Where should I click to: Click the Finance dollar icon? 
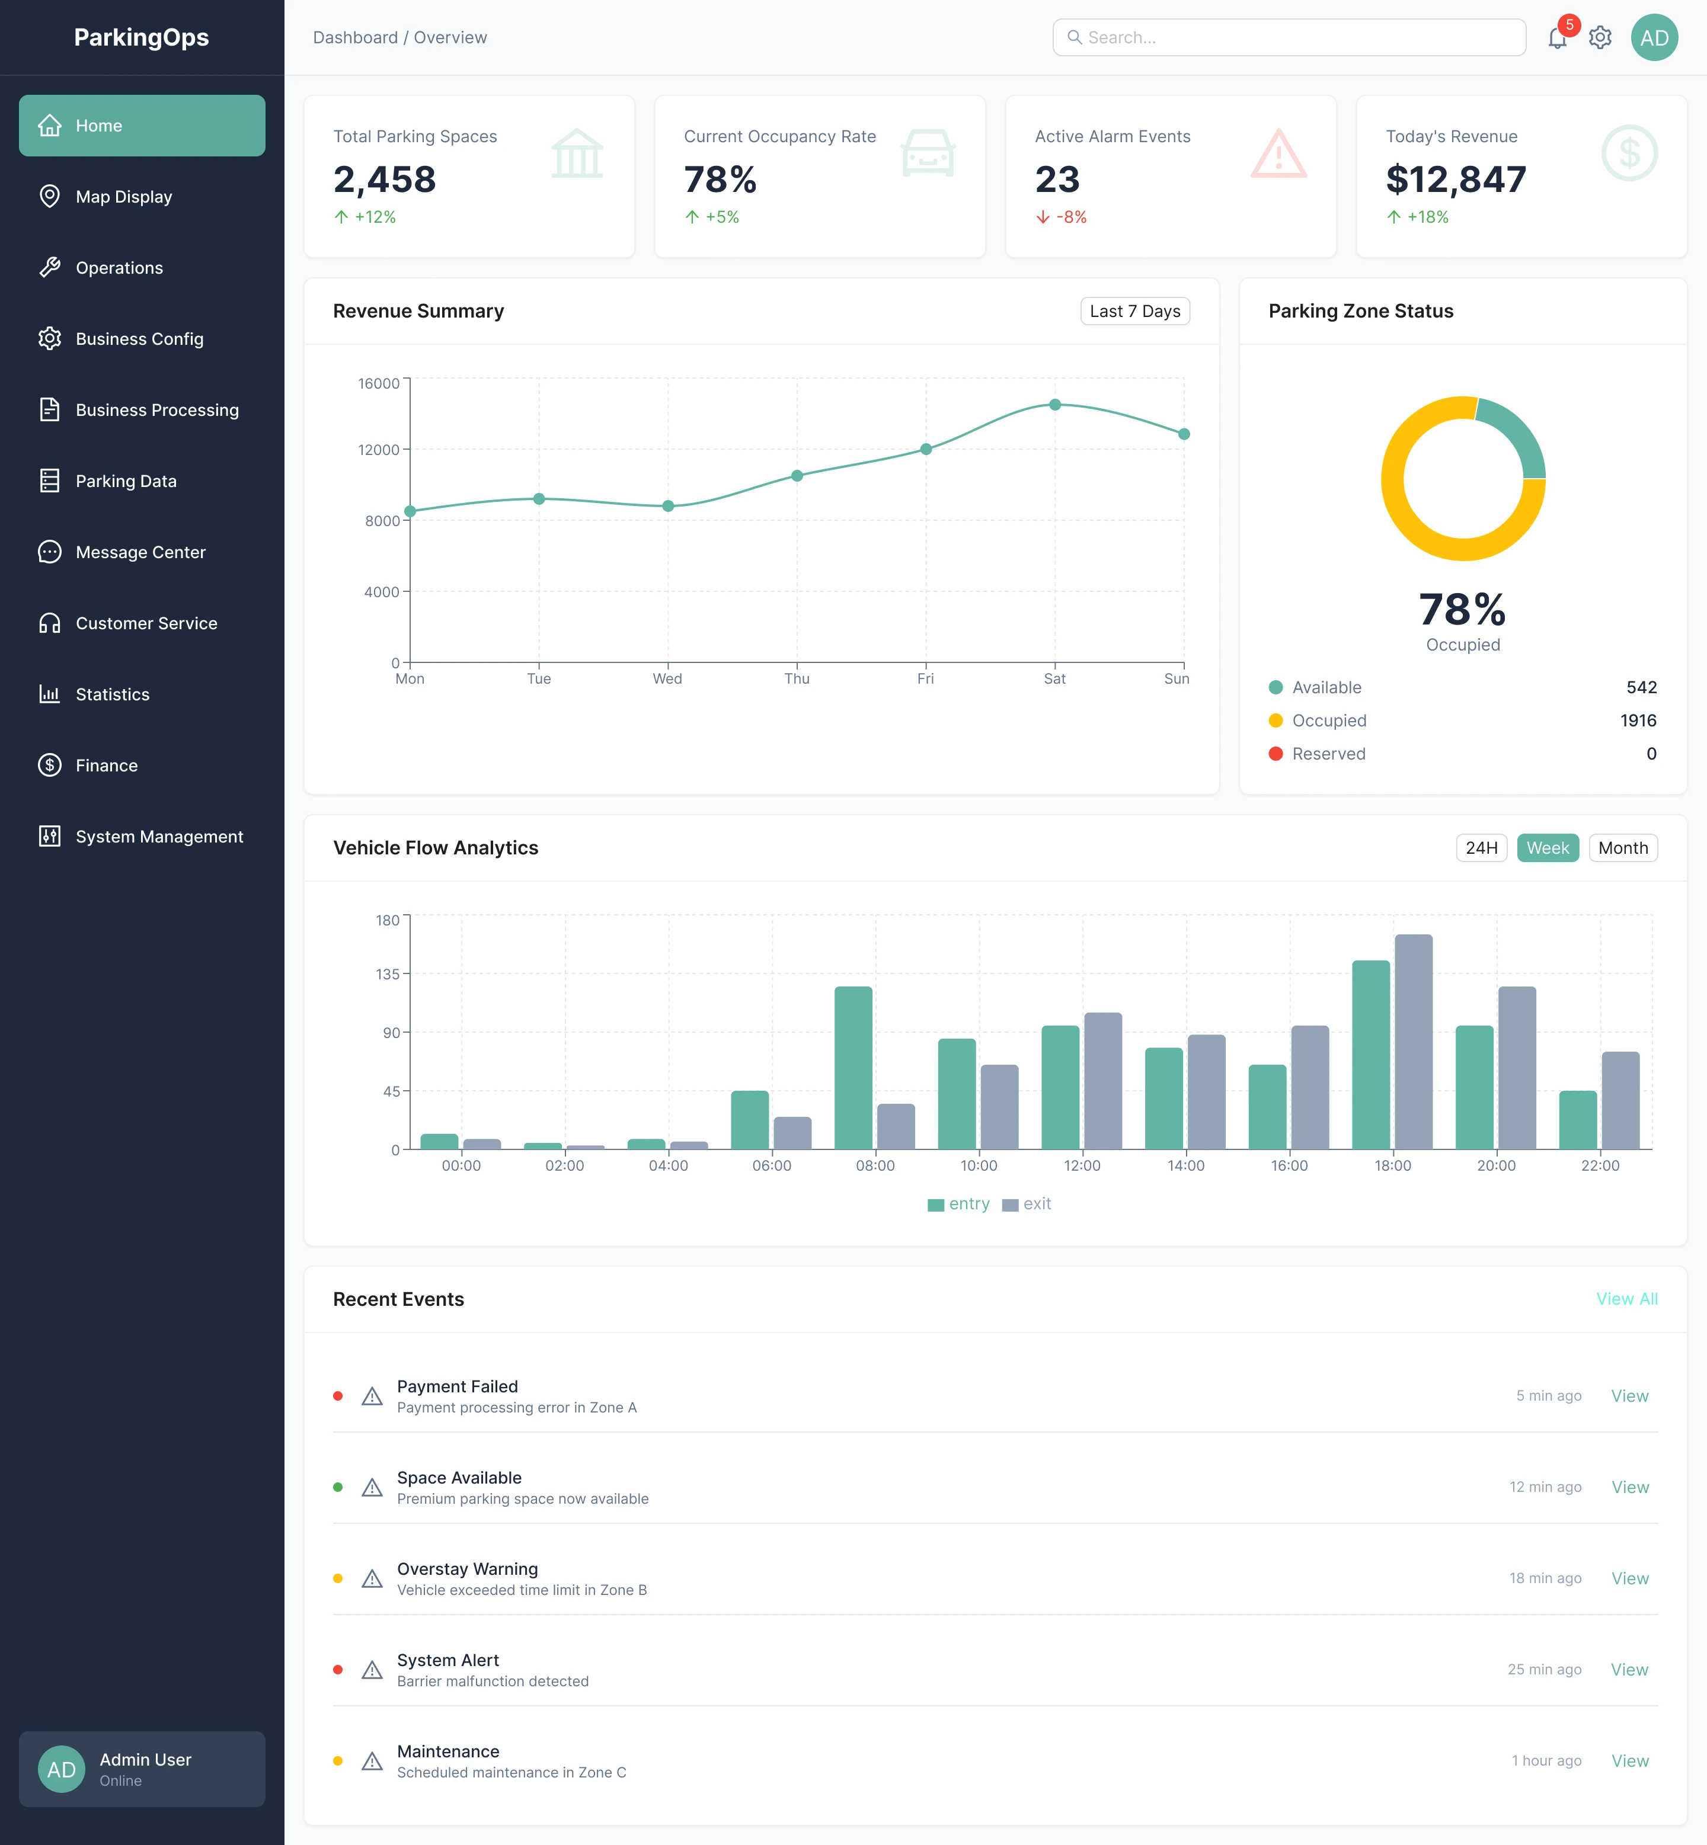pos(50,765)
